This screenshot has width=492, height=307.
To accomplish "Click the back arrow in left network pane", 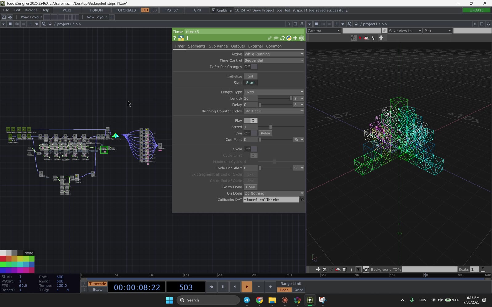I will (x=17, y=24).
